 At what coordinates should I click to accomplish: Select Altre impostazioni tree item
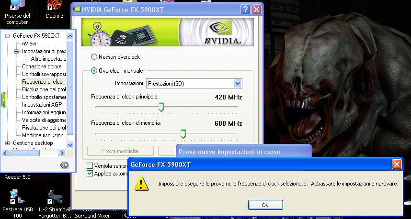click(48, 59)
